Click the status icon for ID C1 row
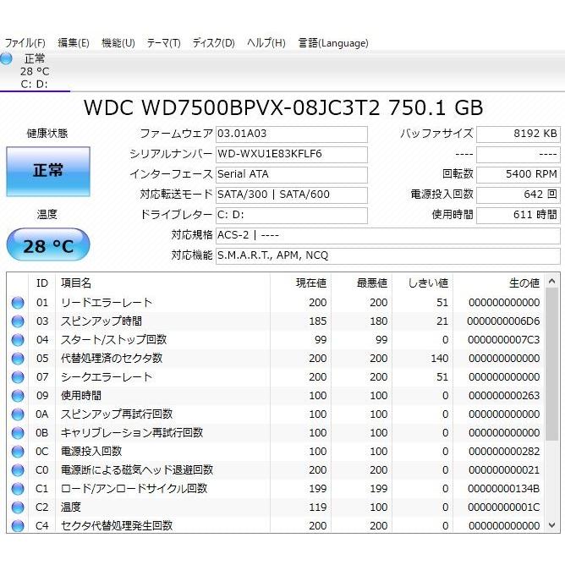The image size is (565, 565). click(x=18, y=489)
